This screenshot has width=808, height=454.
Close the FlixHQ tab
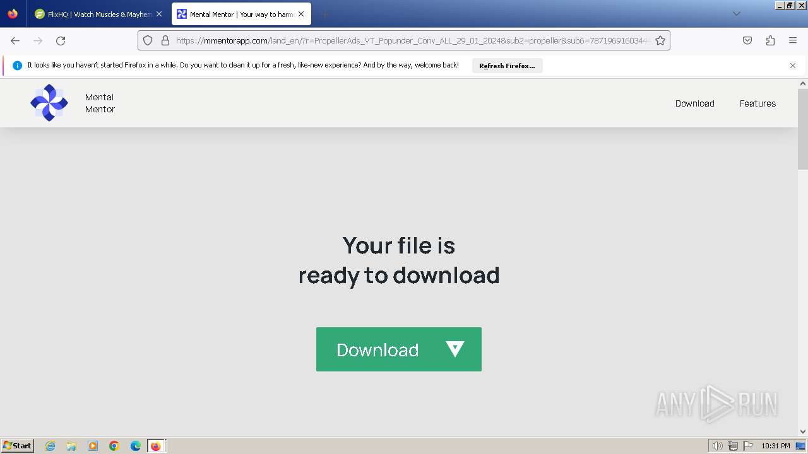(159, 14)
